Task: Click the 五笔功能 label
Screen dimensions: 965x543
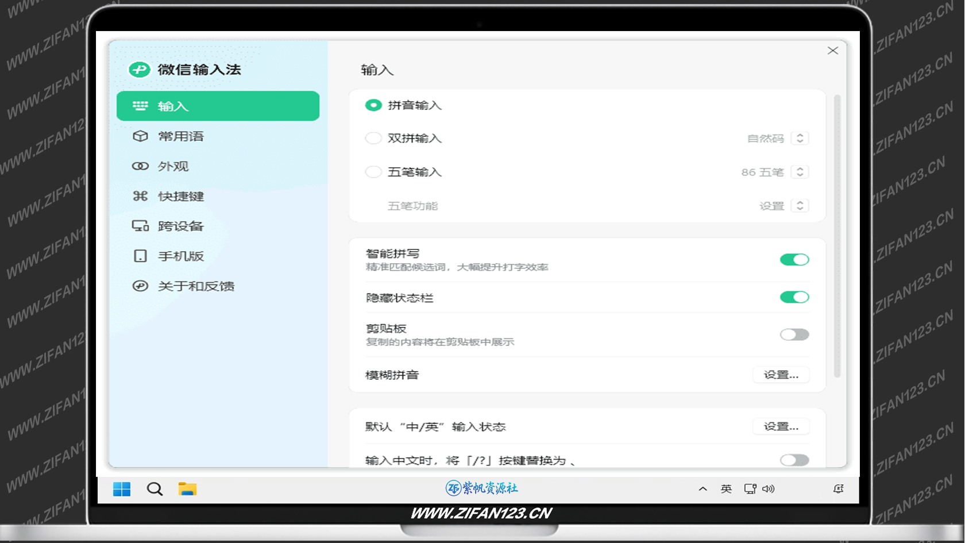Action: coord(412,206)
